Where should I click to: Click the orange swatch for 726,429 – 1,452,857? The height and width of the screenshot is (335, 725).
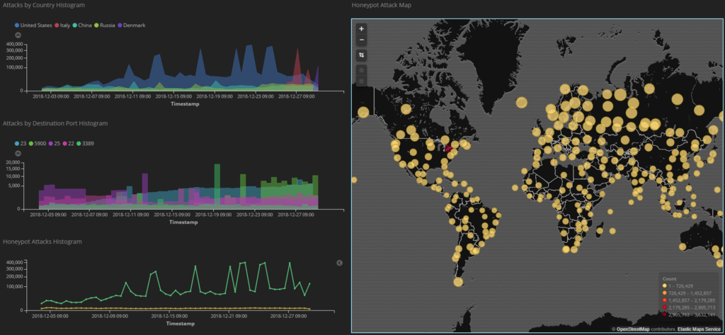(x=664, y=293)
